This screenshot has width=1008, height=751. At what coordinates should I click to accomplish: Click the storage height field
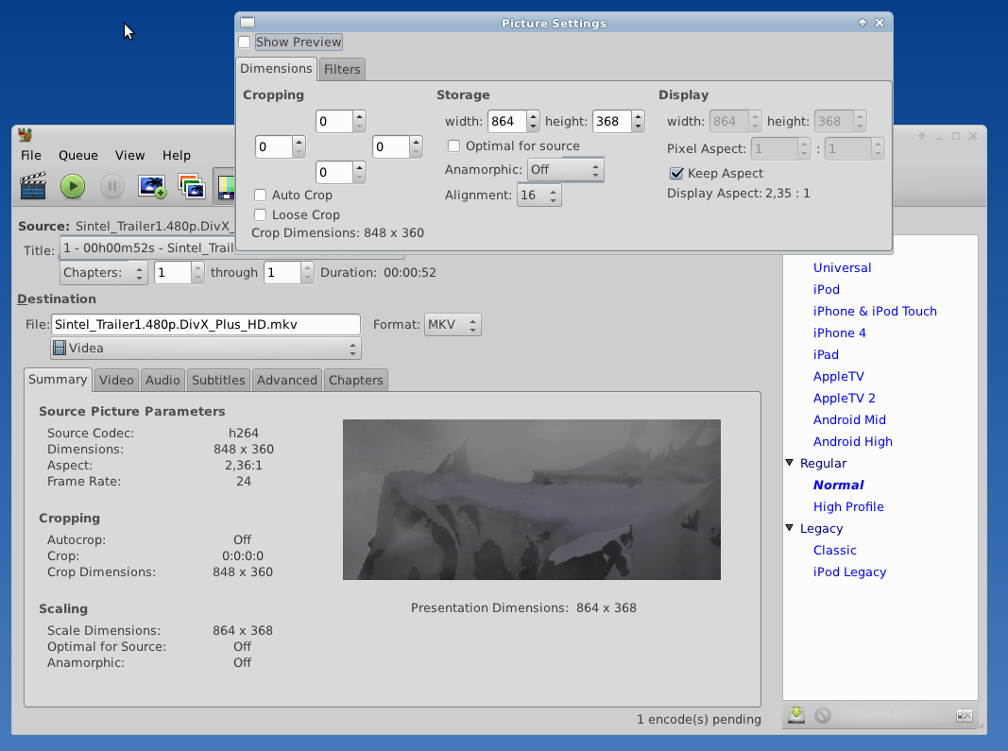point(612,121)
